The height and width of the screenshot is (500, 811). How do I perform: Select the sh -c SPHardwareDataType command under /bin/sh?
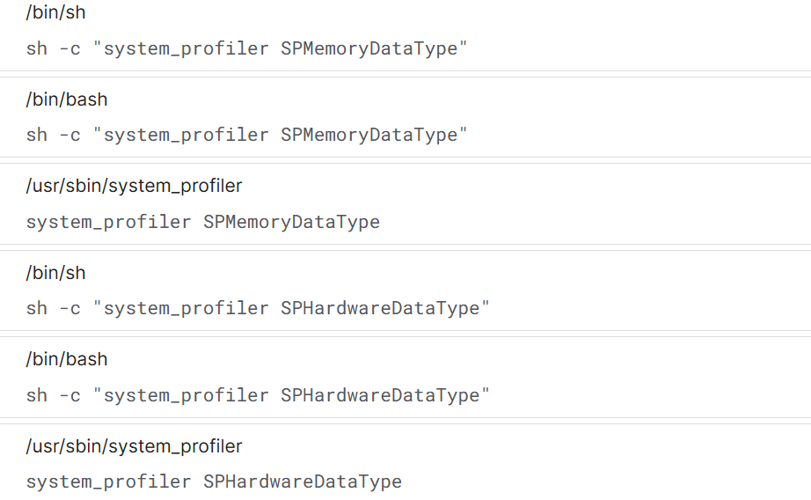coord(258,308)
